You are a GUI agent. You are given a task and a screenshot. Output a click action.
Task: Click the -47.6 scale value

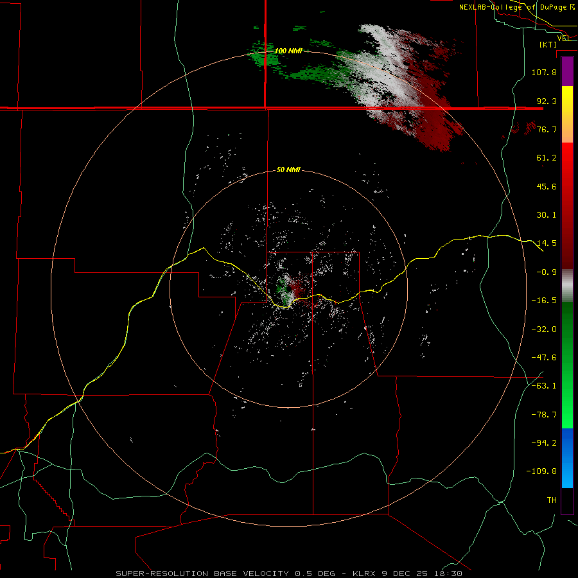(544, 358)
